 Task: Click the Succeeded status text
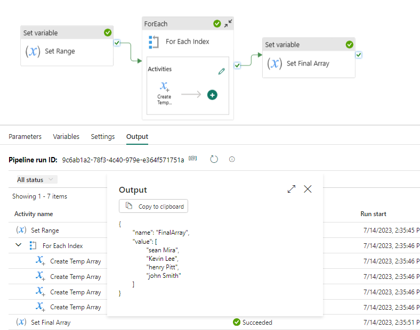tap(257, 323)
